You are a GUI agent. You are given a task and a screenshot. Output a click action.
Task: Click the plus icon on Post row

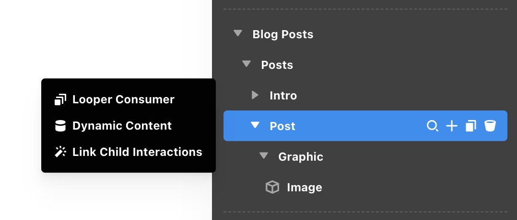pyautogui.click(x=452, y=126)
